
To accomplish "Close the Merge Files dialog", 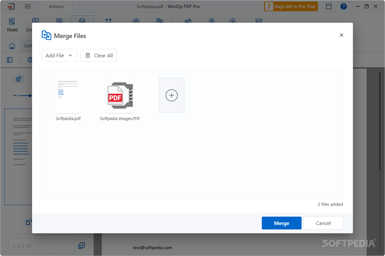I will point(341,35).
